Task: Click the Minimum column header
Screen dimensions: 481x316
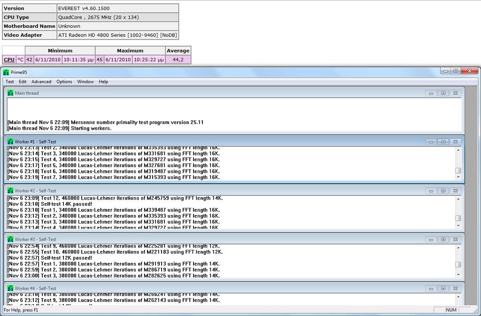Action: point(60,51)
